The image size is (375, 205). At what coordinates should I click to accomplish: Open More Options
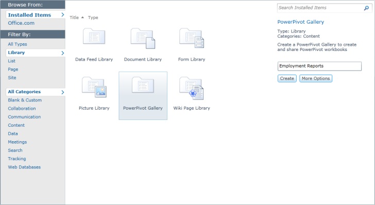click(316, 78)
